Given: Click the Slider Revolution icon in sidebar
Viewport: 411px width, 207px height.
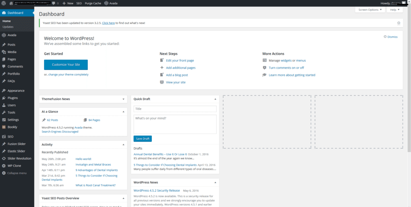Looking at the screenshot, I should [4, 158].
